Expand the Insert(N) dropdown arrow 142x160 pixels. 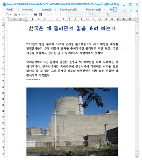(x=55, y=9)
